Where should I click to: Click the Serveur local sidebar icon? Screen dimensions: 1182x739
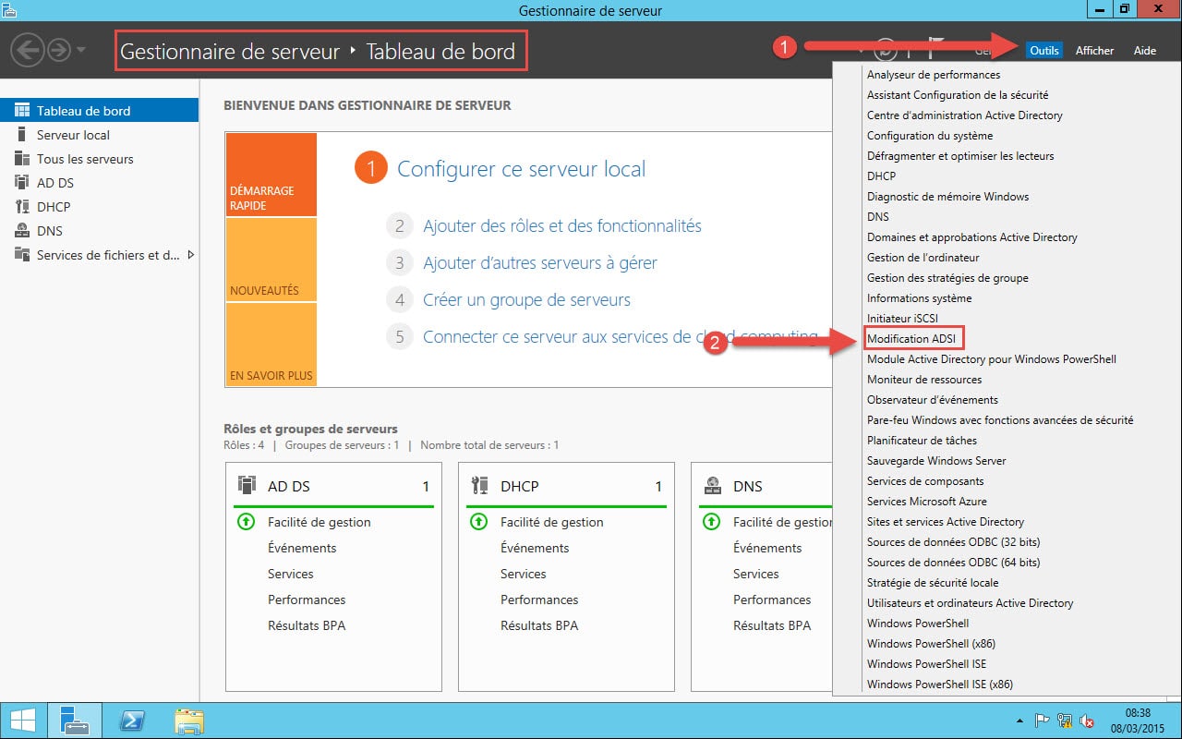pos(22,135)
